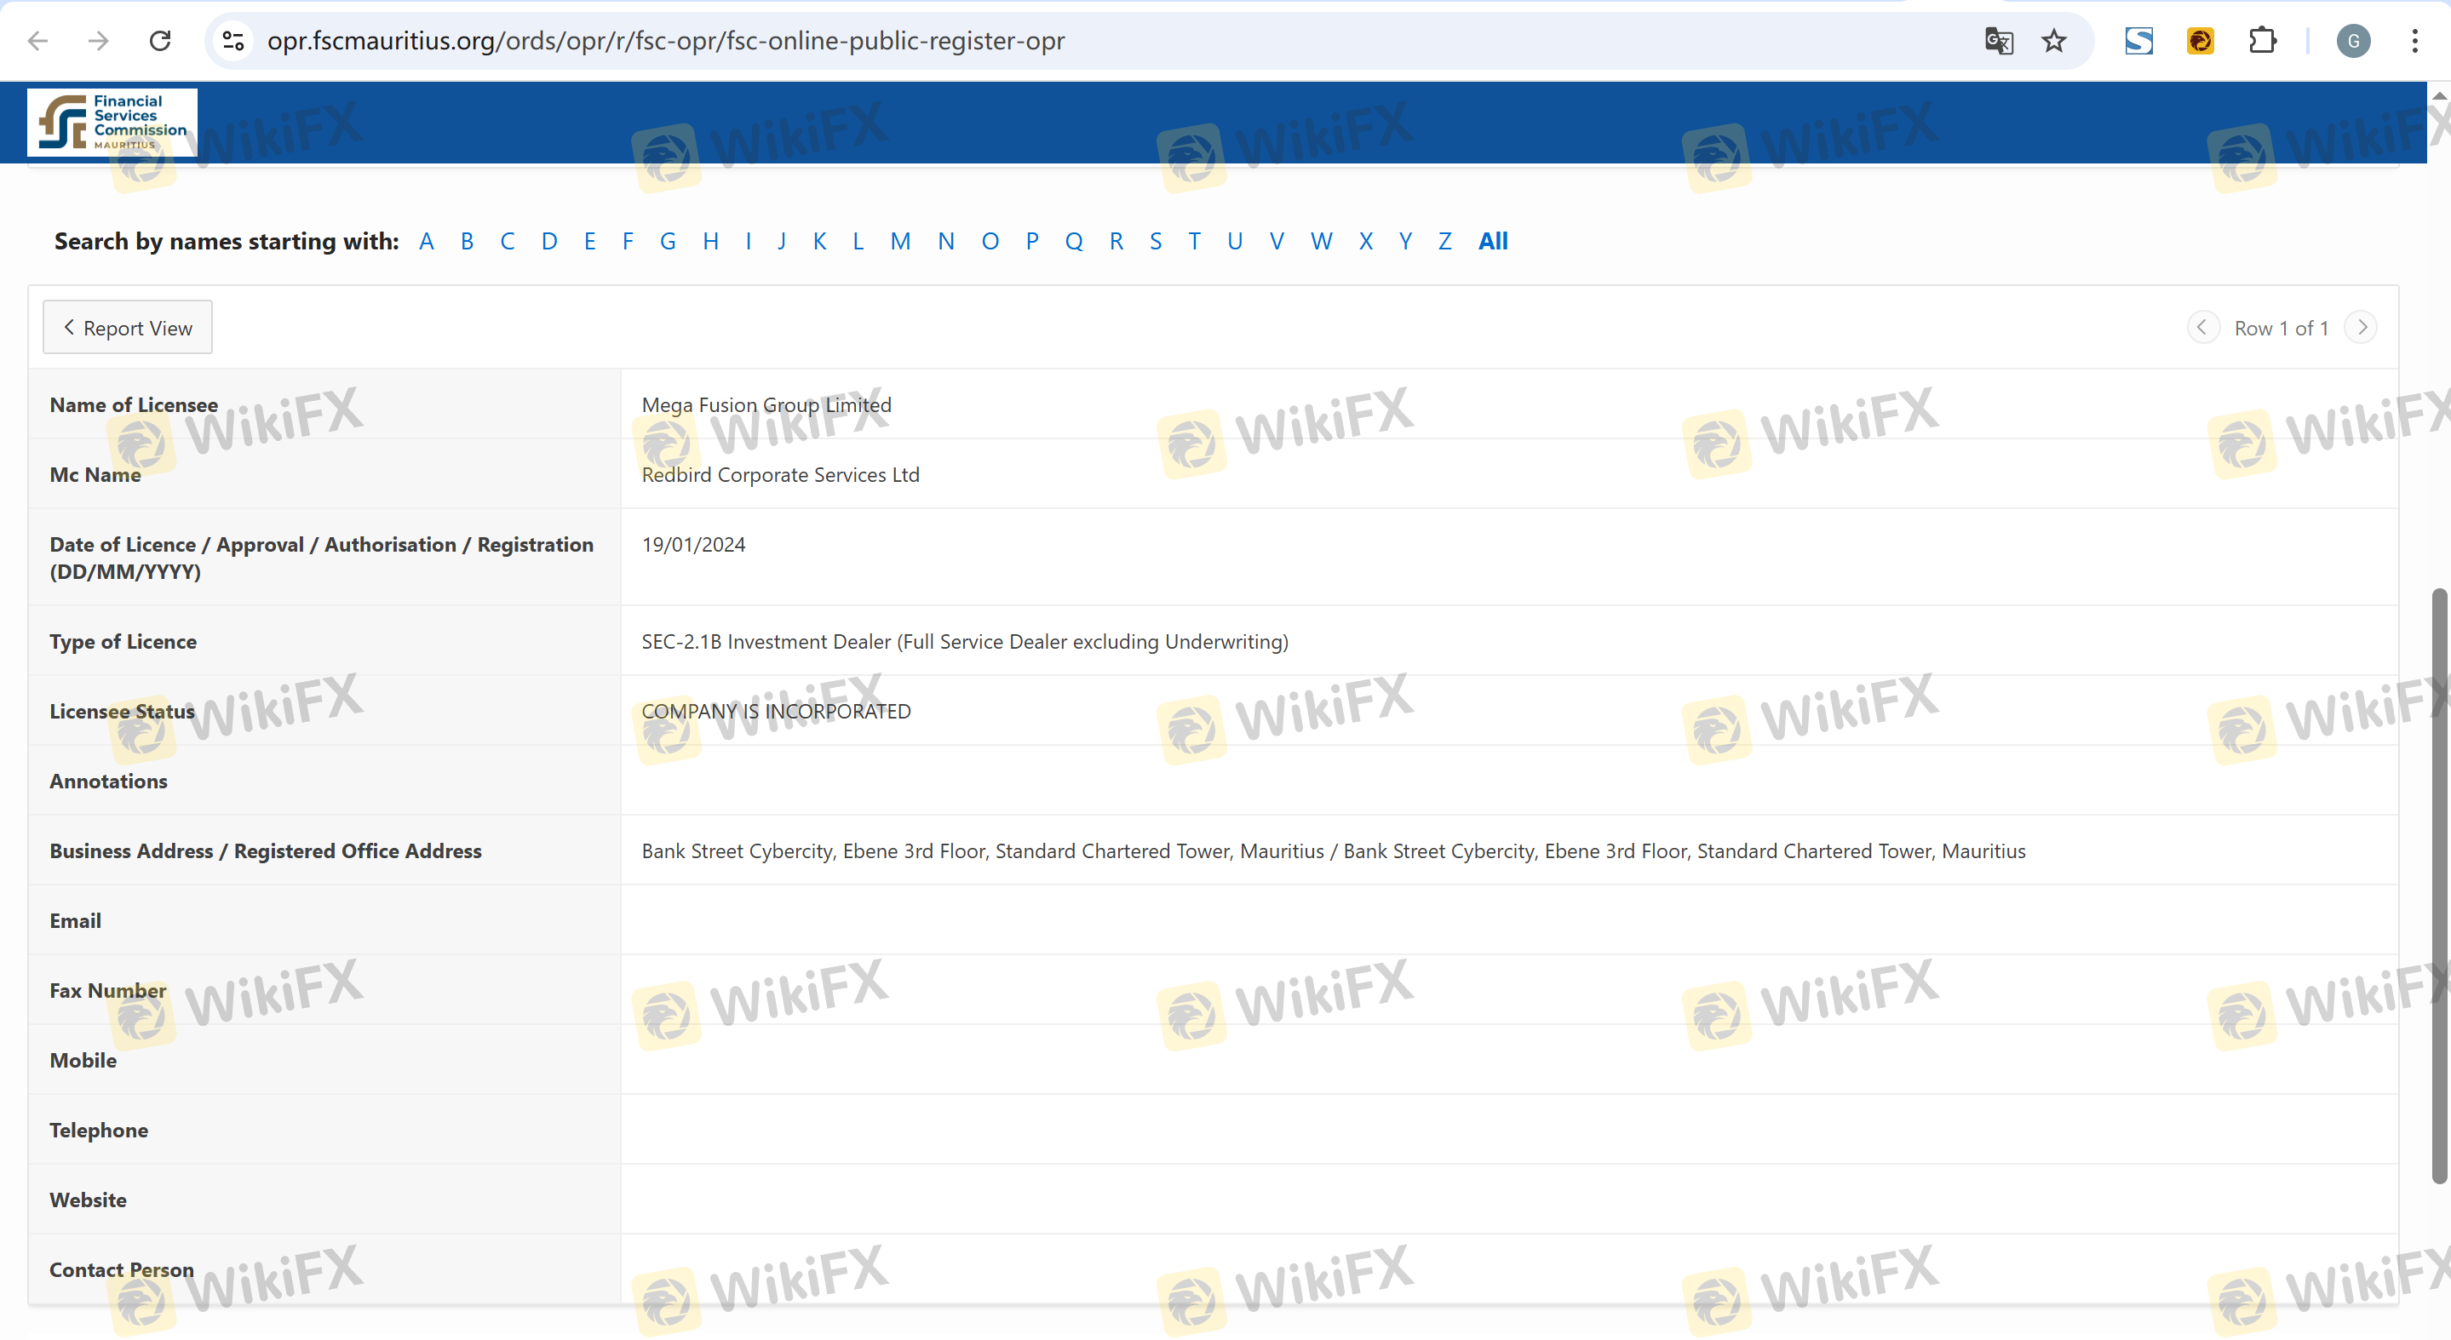Bookmark this page with star icon
The width and height of the screenshot is (2451, 1340).
point(2054,41)
